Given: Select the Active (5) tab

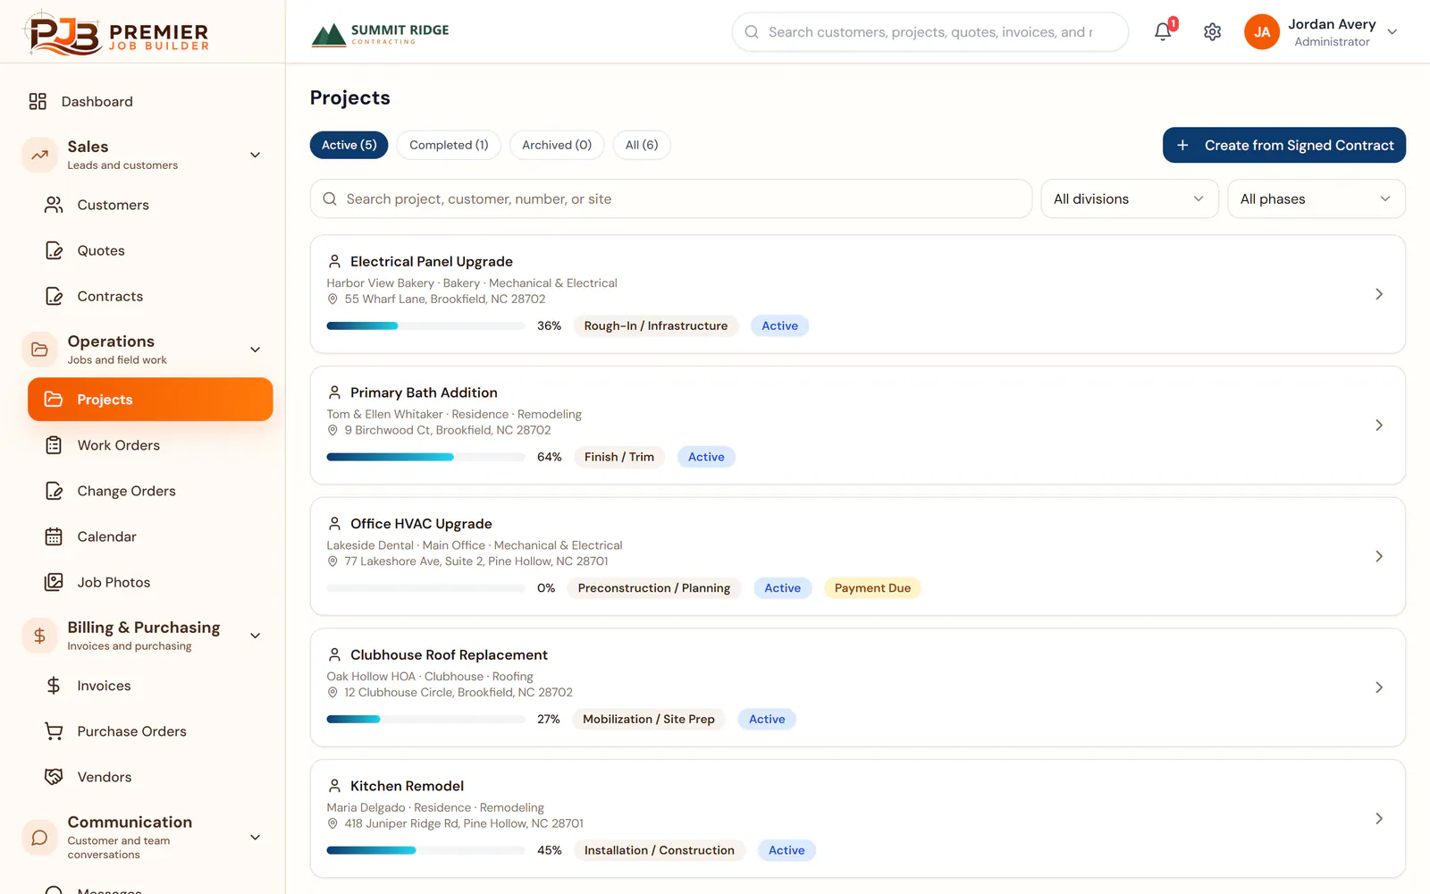Looking at the screenshot, I should coord(349,145).
